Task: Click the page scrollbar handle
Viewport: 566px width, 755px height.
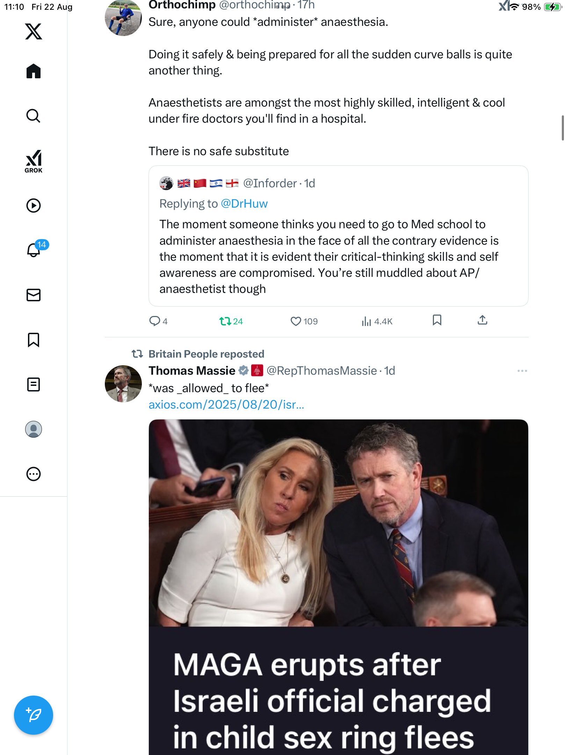Action: click(563, 128)
